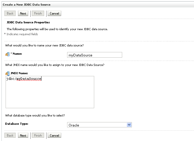Viewport: 194px width, 141px height.
Task: Cancel the wizard using the top Cancel button
Action: click(x=54, y=13)
